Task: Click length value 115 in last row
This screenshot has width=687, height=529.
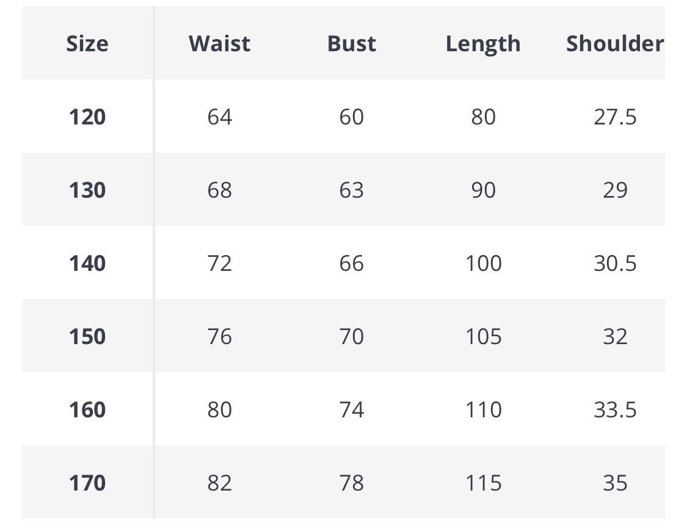Action: (x=483, y=483)
